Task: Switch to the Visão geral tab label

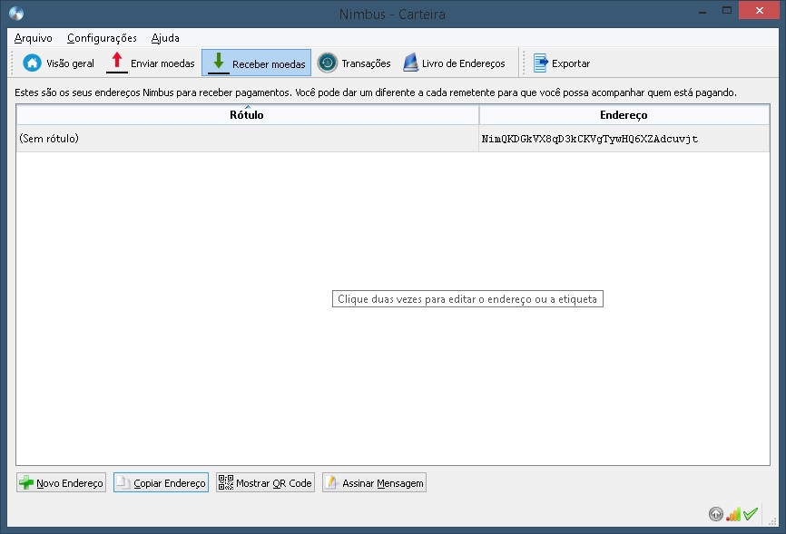Action: point(70,63)
